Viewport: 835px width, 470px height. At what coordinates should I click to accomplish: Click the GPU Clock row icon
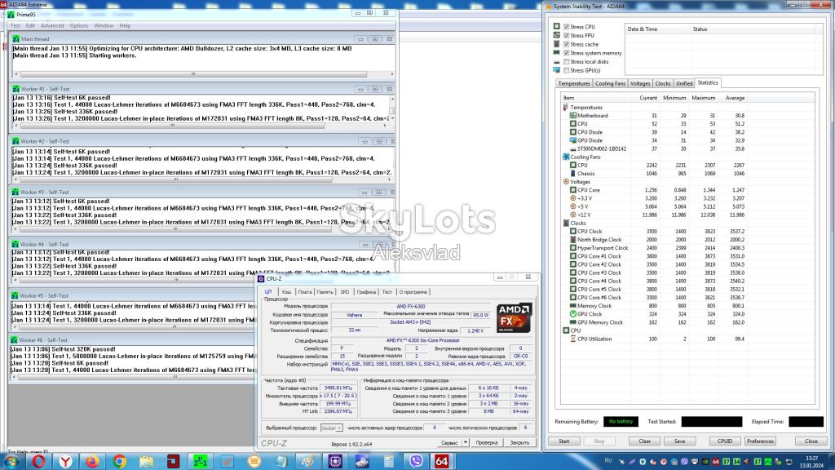[573, 314]
